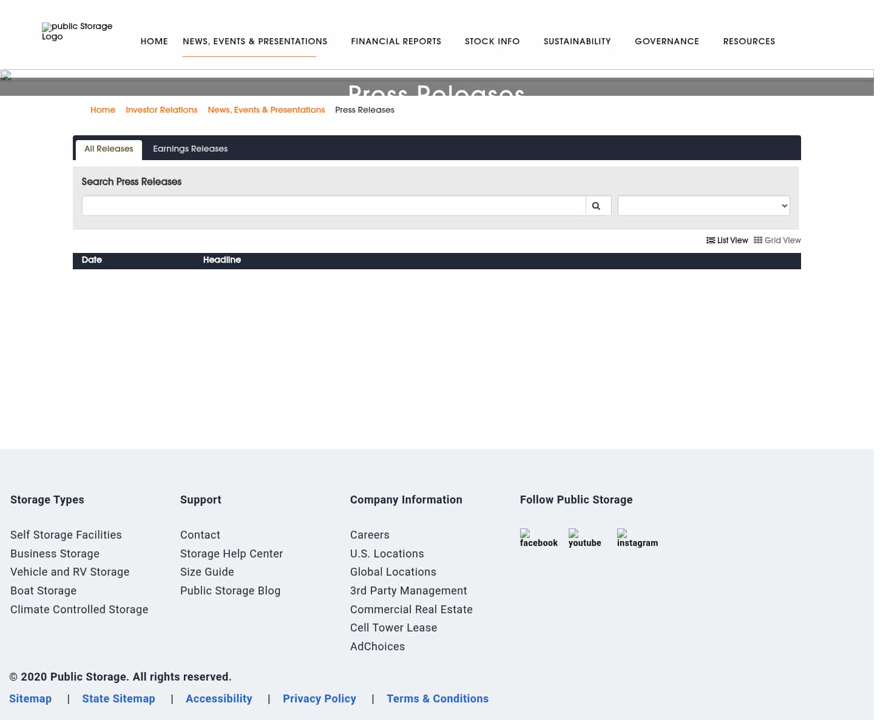The width and height of the screenshot is (883, 720).
Task: Open the YouTube channel icon
Action: pos(584,536)
